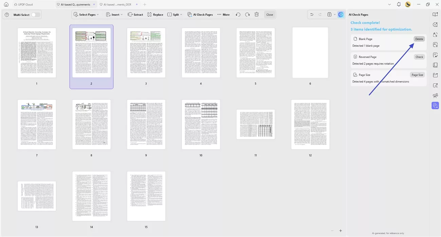Save the current document
Screen dimensions: 441x237
point(328,14)
